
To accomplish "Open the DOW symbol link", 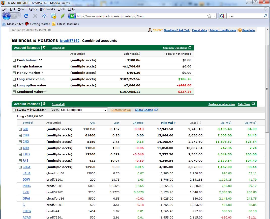I will [26, 180].
